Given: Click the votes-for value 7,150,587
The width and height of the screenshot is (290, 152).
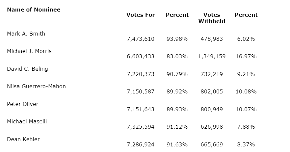Looking at the screenshot, I should tap(141, 91).
